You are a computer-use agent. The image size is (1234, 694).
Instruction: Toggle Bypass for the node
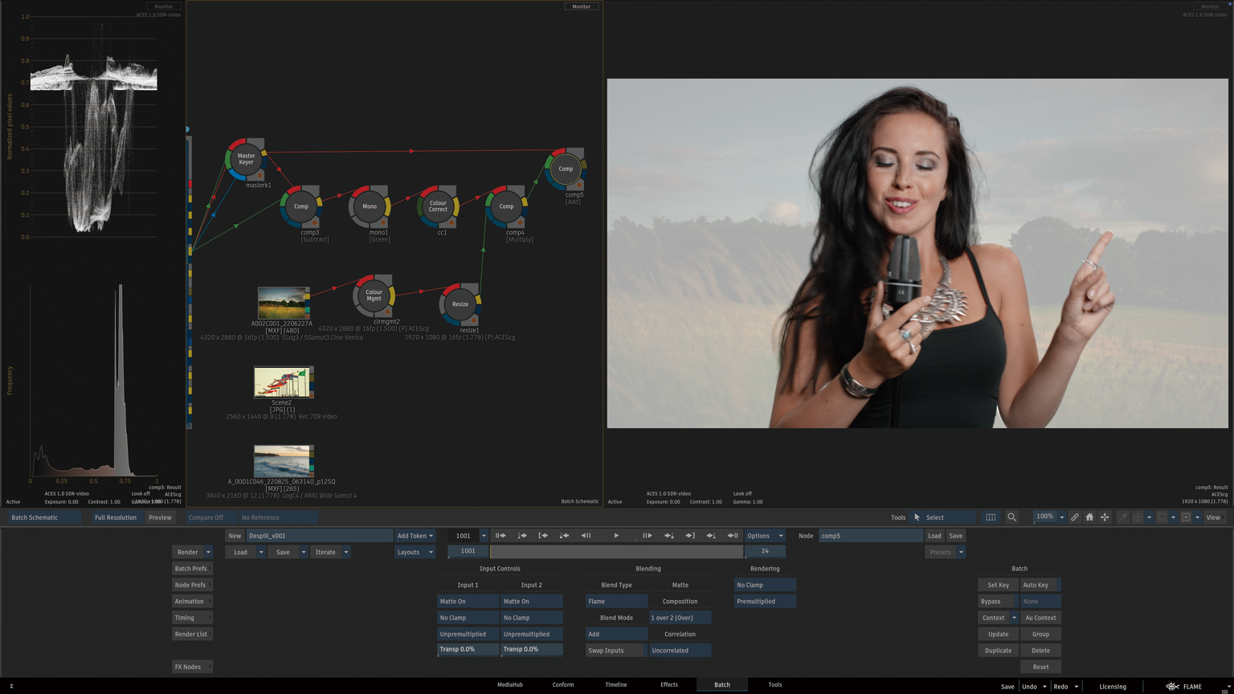[998, 602]
